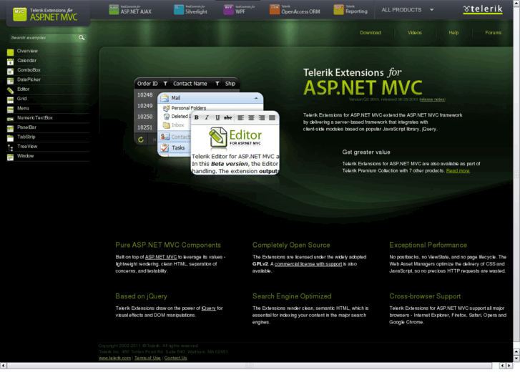Open the Help link
The height and width of the screenshot is (390, 520).
point(453,32)
